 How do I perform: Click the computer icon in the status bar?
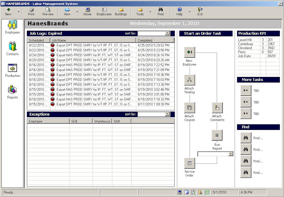180,192
